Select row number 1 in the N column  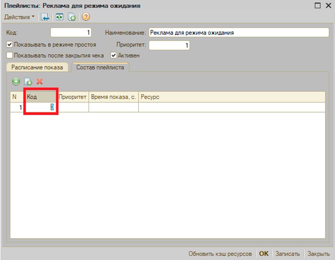[x=17, y=107]
